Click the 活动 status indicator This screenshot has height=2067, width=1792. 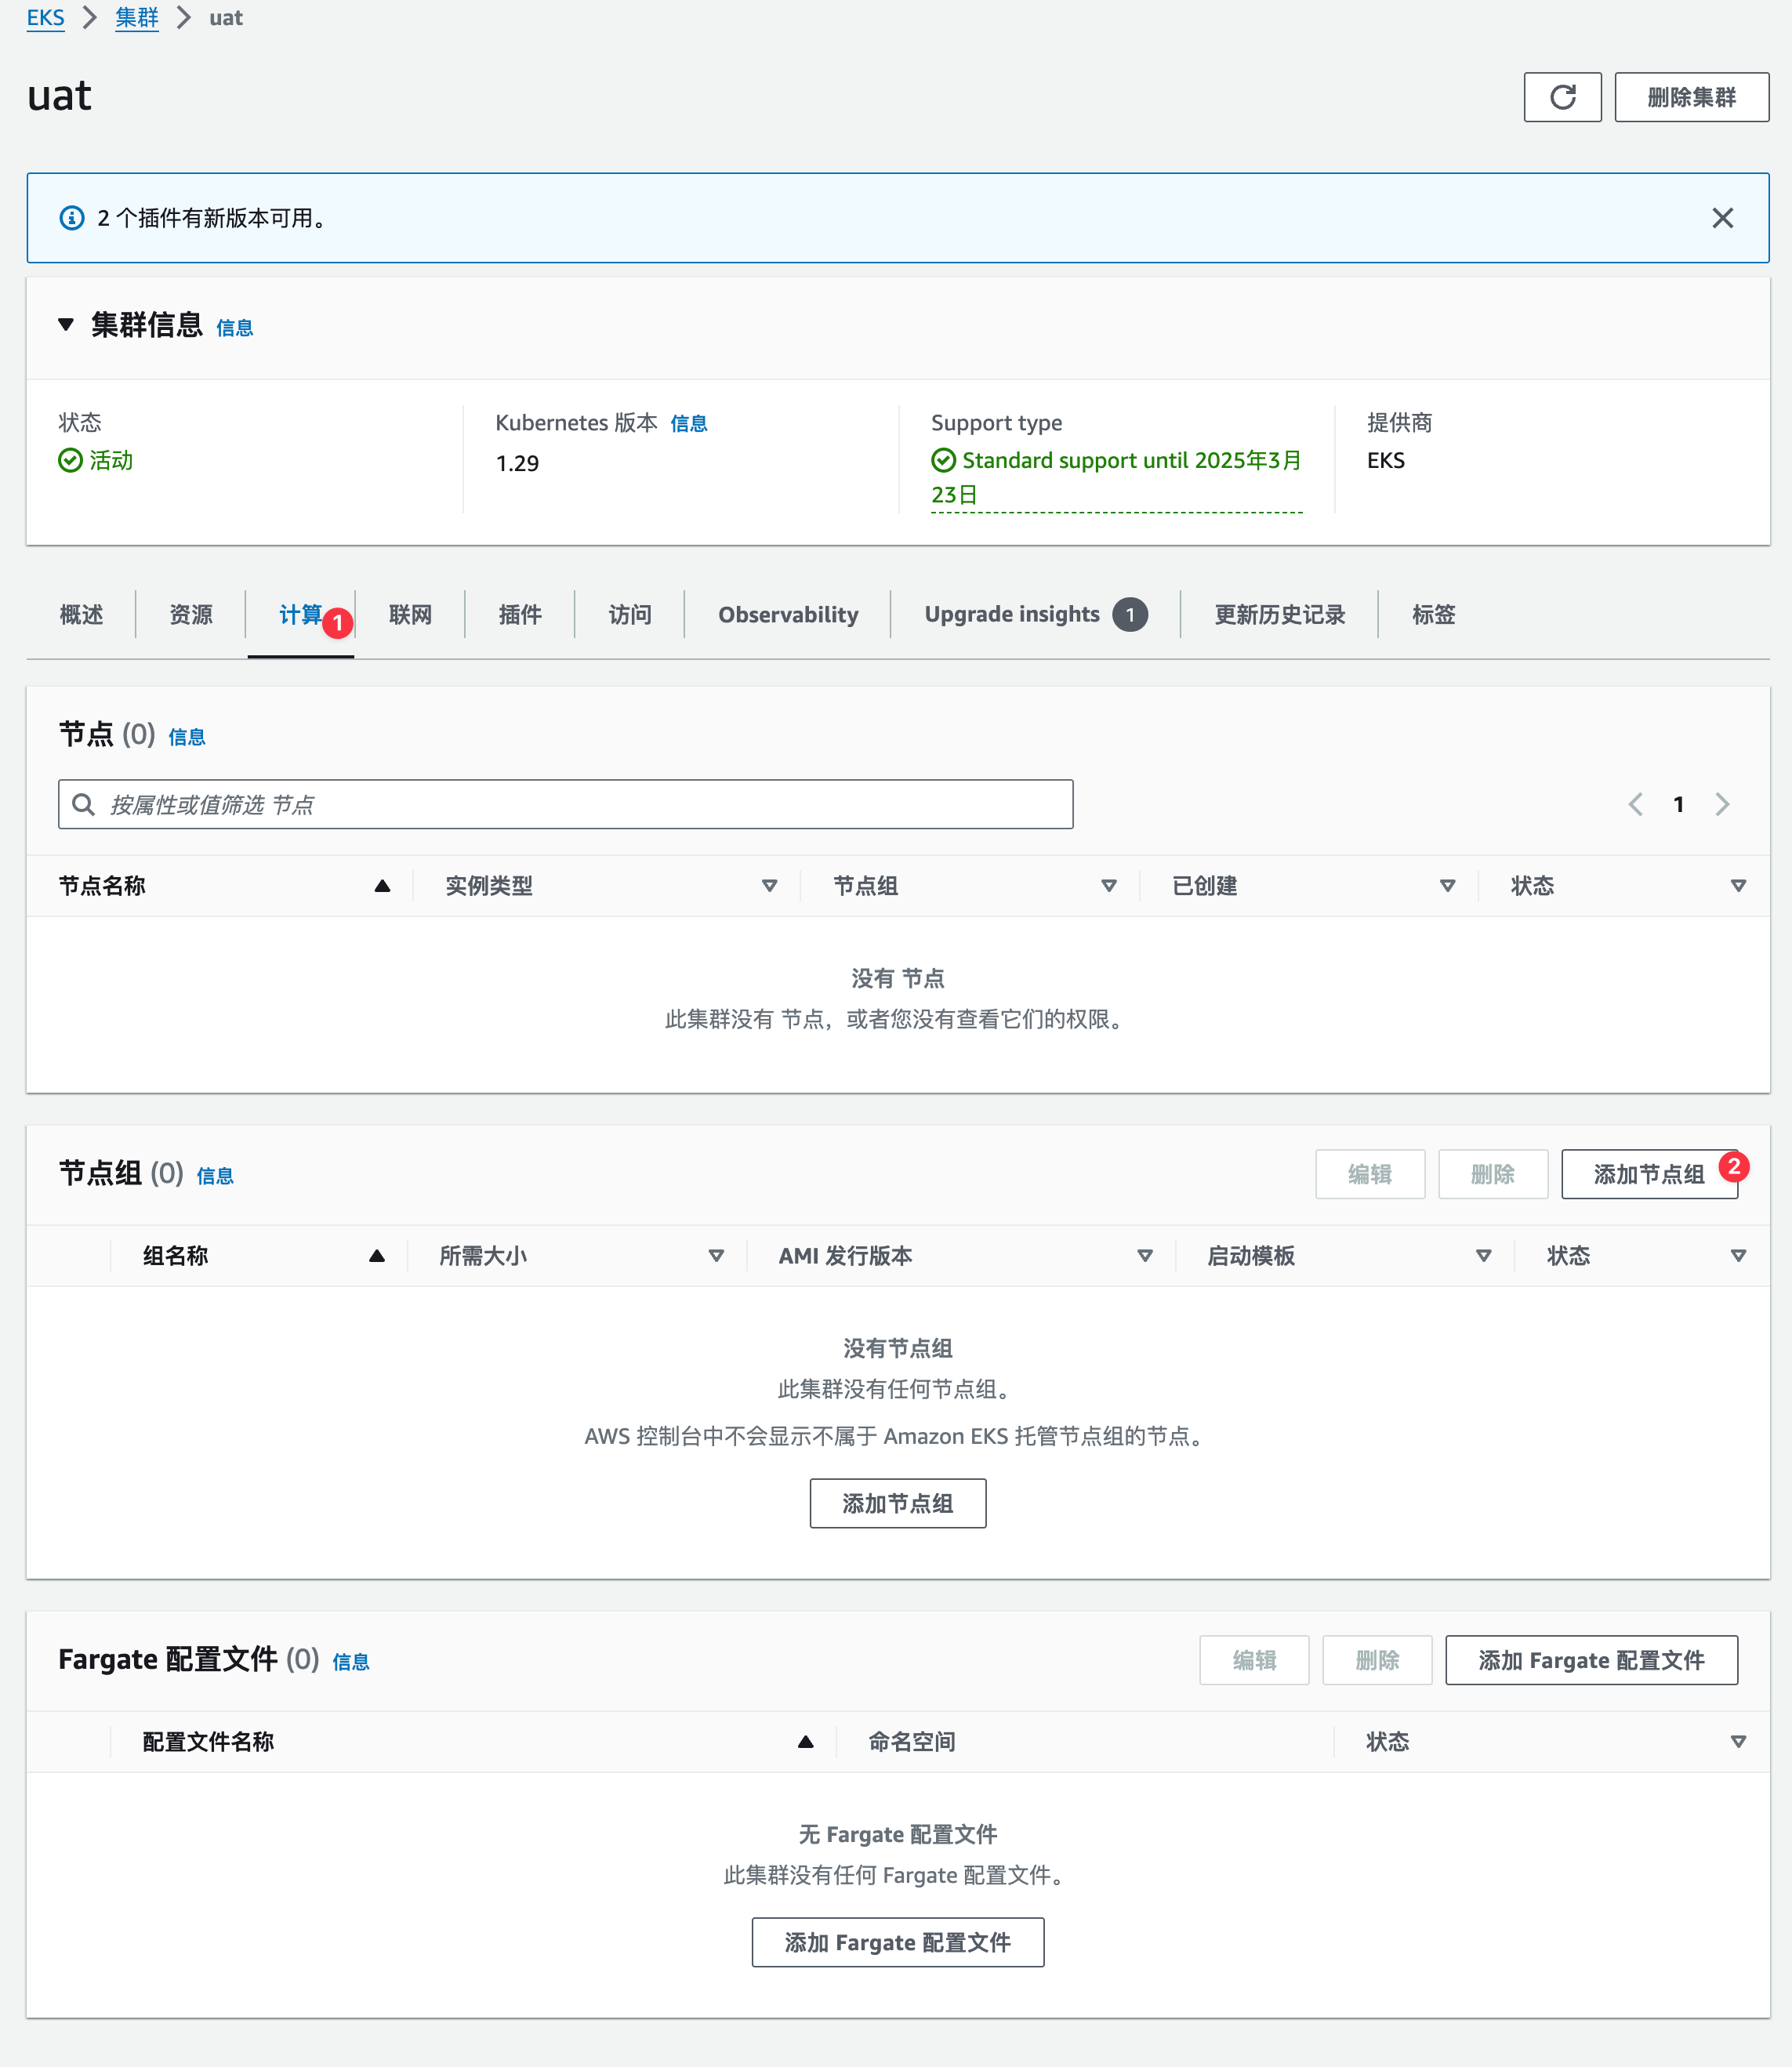[96, 460]
